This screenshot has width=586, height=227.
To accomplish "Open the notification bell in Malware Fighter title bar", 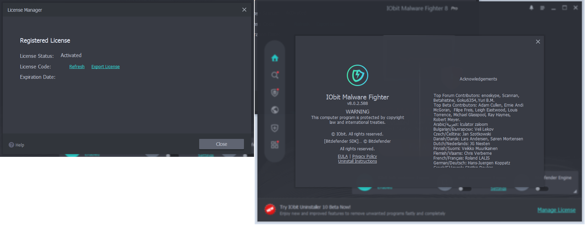I will (531, 8).
